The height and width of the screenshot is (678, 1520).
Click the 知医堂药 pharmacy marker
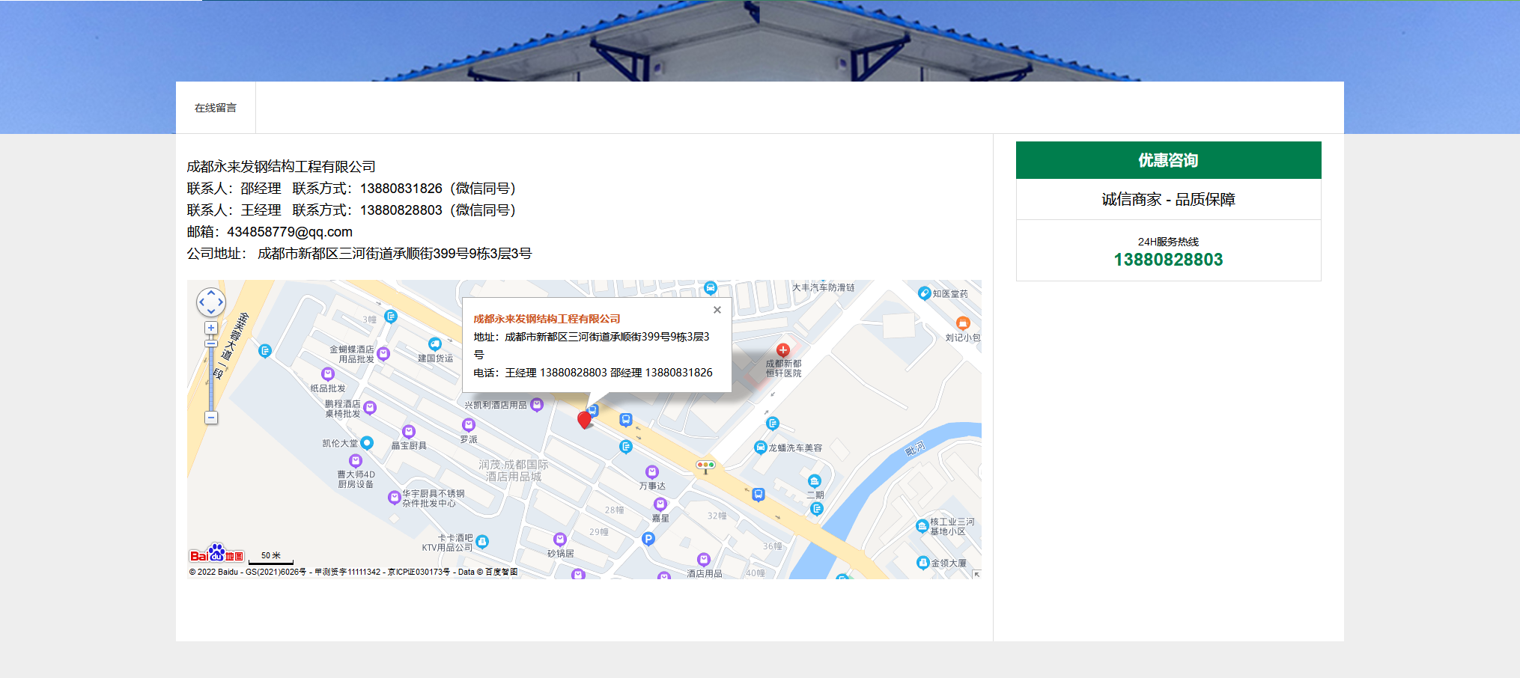click(924, 293)
